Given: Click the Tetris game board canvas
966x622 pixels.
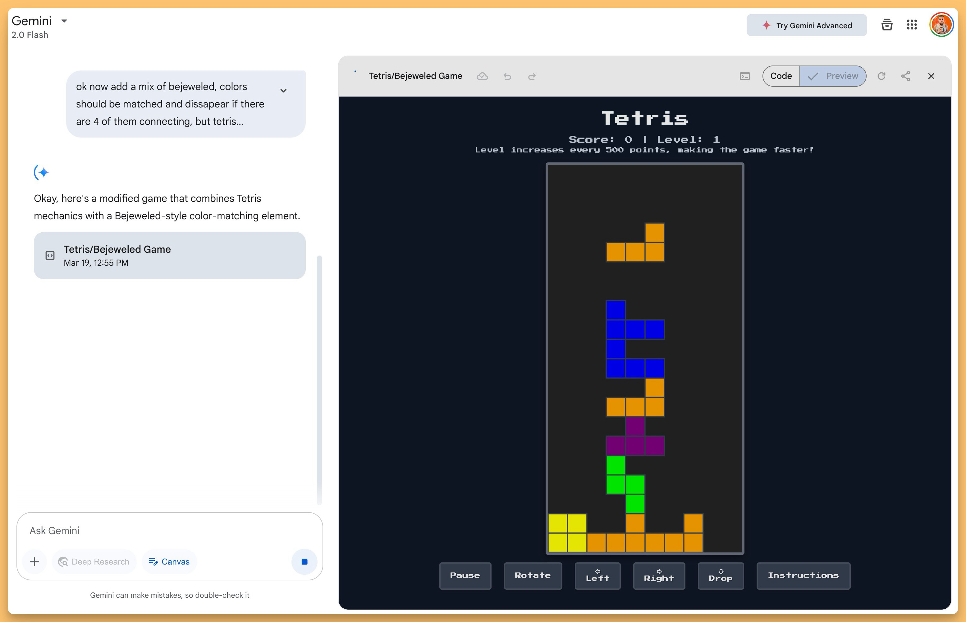Looking at the screenshot, I should [645, 358].
